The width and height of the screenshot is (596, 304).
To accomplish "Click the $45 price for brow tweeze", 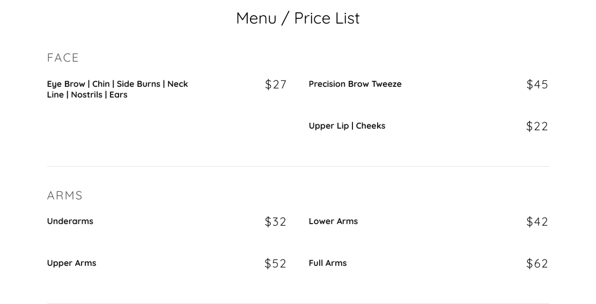I will 537,85.
